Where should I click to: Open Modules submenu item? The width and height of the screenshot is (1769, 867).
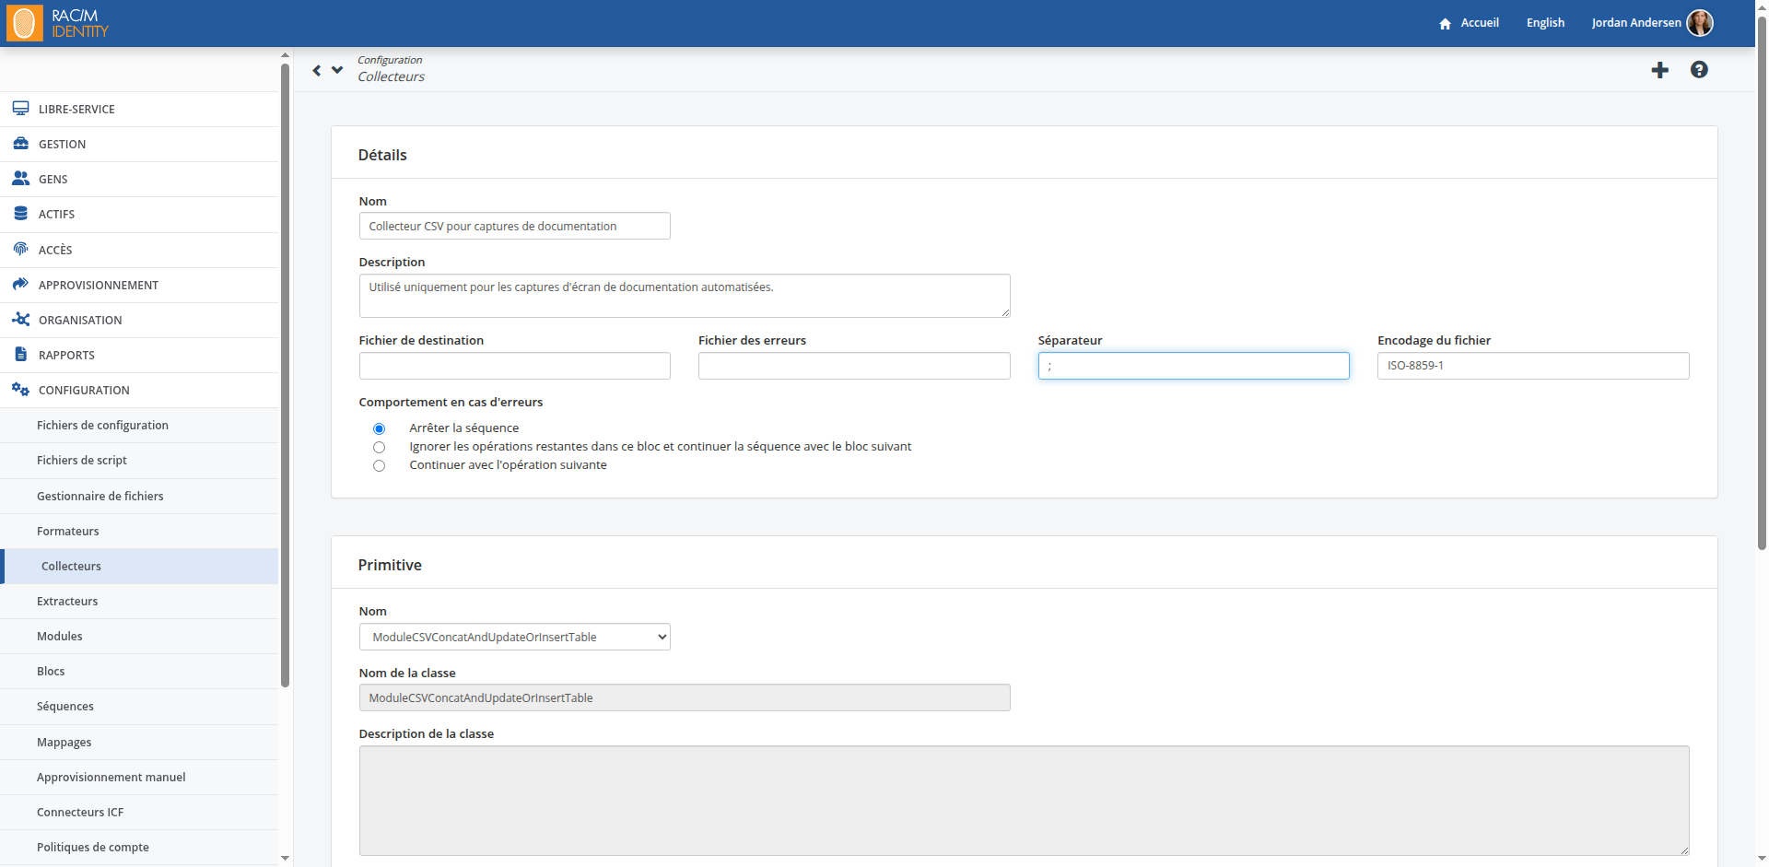coord(139,636)
